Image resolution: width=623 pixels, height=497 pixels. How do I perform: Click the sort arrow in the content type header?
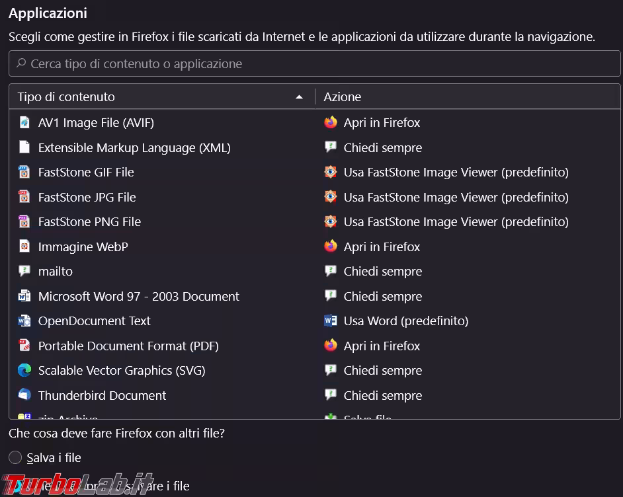299,97
